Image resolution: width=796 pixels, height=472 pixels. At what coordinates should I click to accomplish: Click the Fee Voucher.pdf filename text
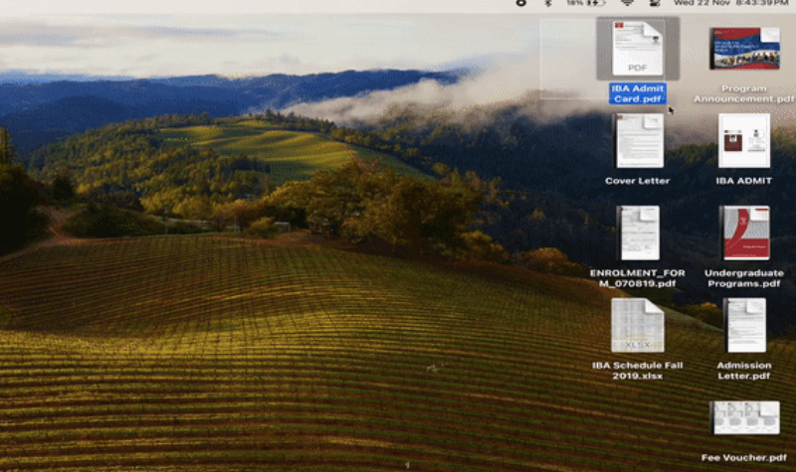(744, 457)
